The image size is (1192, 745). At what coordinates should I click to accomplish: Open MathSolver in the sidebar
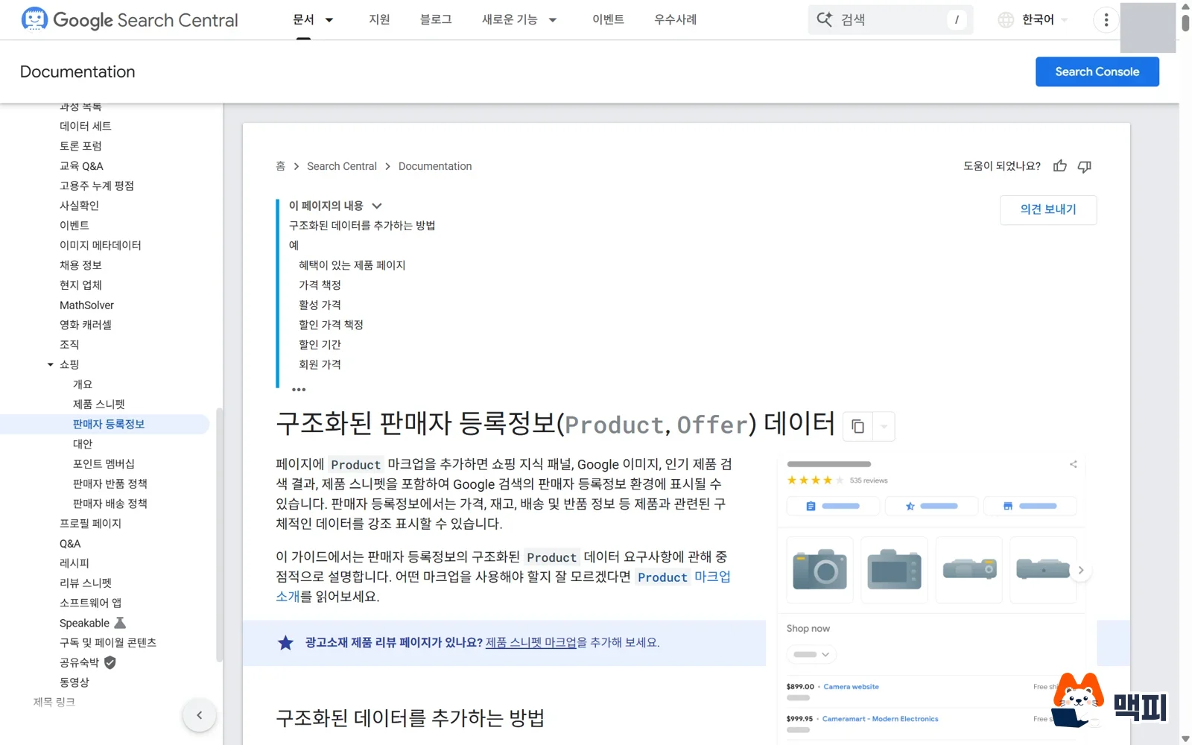pyautogui.click(x=86, y=305)
